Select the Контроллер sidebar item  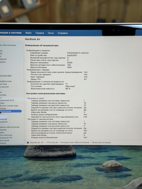point(3,95)
